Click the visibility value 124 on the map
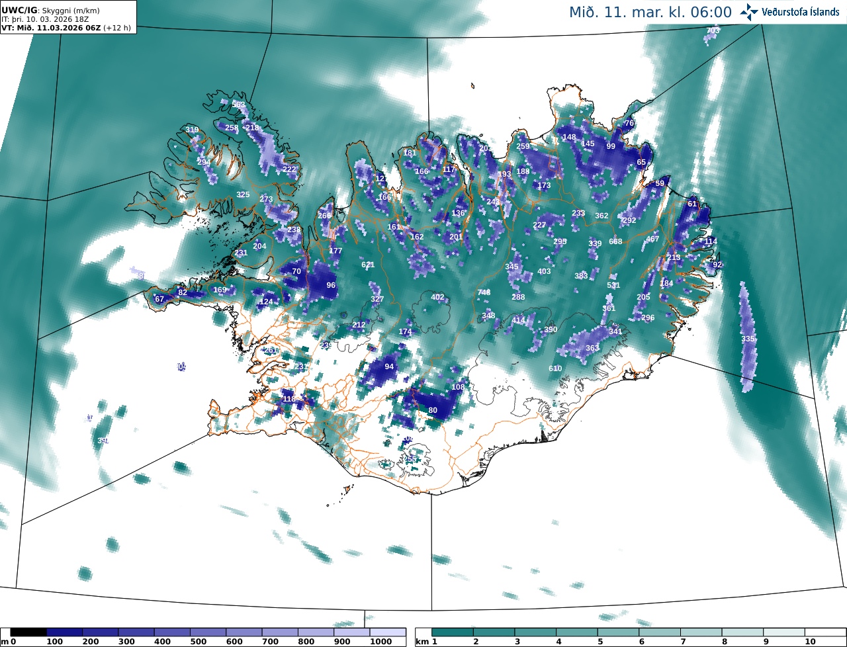 (x=266, y=302)
